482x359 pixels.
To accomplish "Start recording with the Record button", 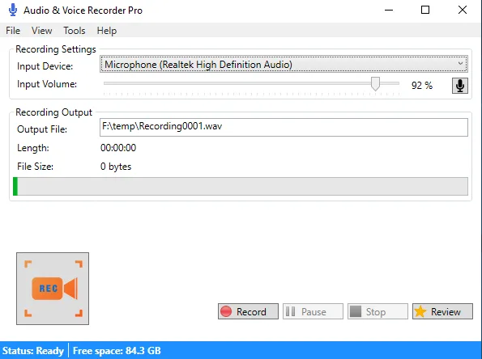I will coord(248,311).
